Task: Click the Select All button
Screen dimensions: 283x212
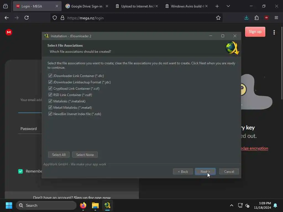Action: (x=59, y=155)
